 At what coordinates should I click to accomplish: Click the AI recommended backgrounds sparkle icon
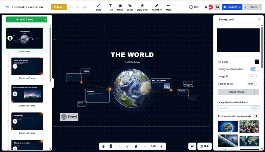[256, 116]
